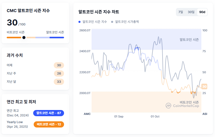Click the 01 Sep date on the chart axis

pyautogui.click(x=119, y=116)
